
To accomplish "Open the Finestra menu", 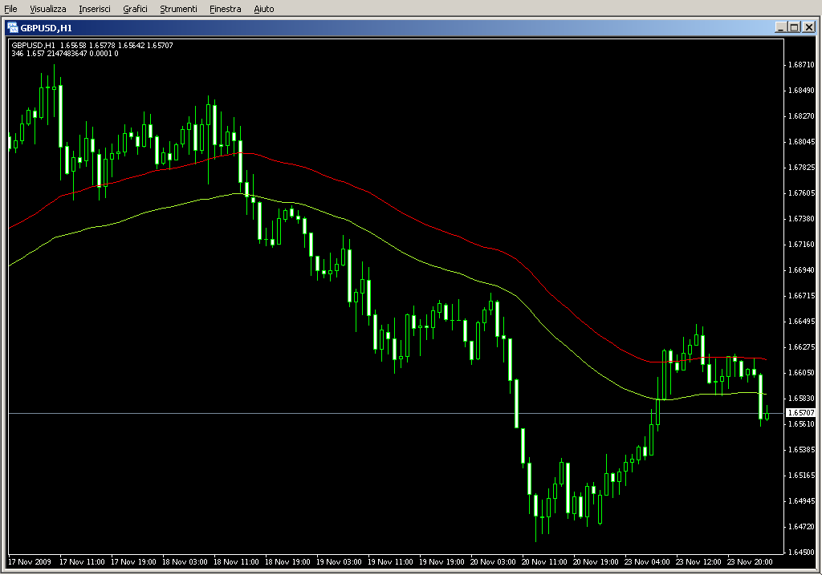I will pos(225,9).
